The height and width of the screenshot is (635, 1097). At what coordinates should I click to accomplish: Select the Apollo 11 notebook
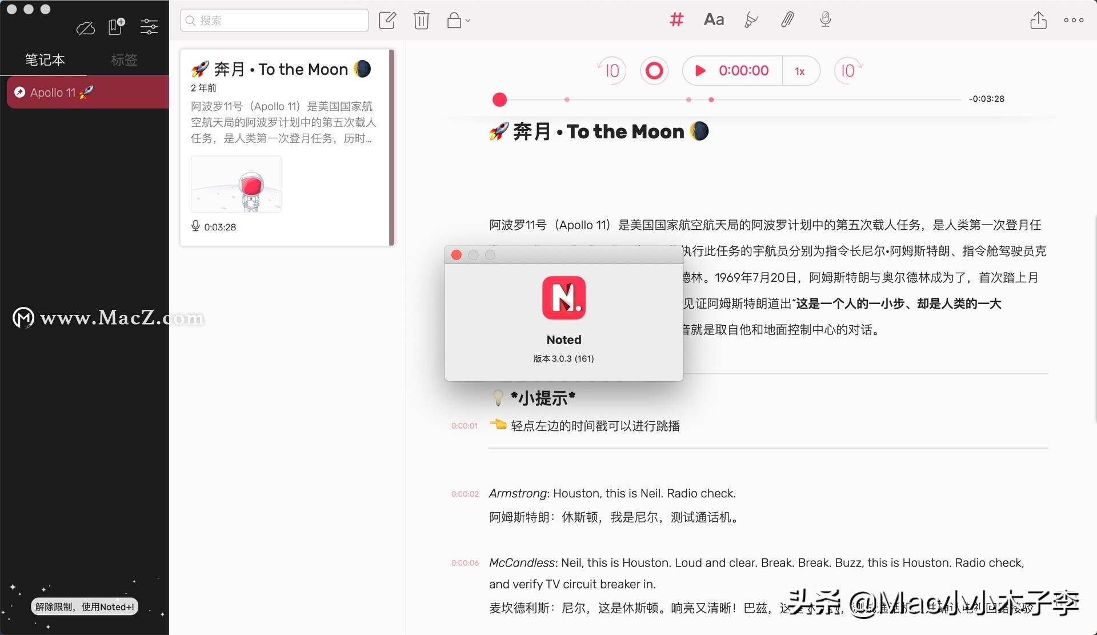[86, 92]
